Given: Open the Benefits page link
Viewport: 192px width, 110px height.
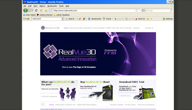Looking at the screenshot, I should [x=88, y=28].
